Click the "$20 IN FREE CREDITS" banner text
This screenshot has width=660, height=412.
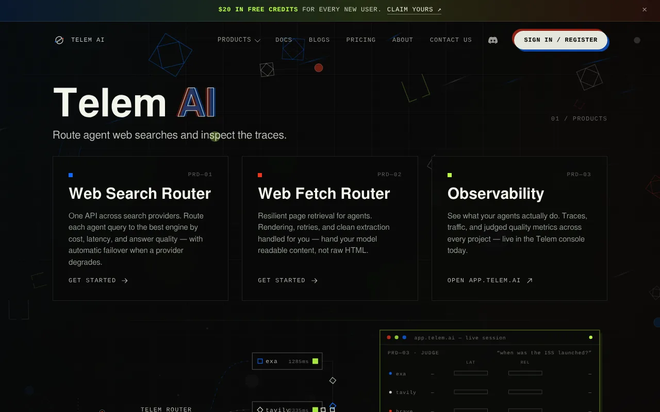[258, 9]
